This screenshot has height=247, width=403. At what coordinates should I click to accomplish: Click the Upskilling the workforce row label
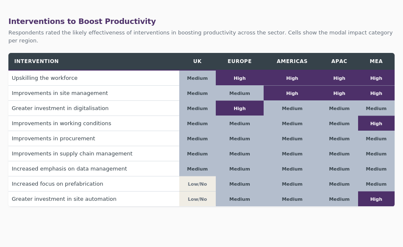coord(44,78)
